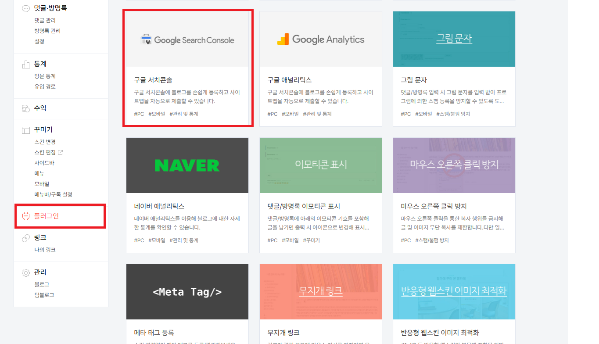
Task: Click the gear icon beside 관리
Action: click(26, 272)
